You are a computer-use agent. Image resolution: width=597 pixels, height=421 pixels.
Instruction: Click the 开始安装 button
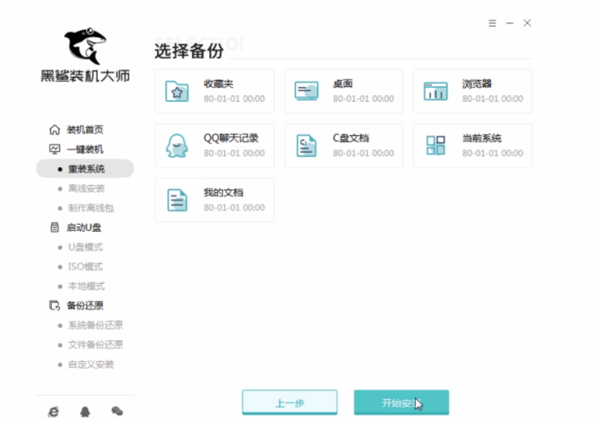(x=401, y=402)
